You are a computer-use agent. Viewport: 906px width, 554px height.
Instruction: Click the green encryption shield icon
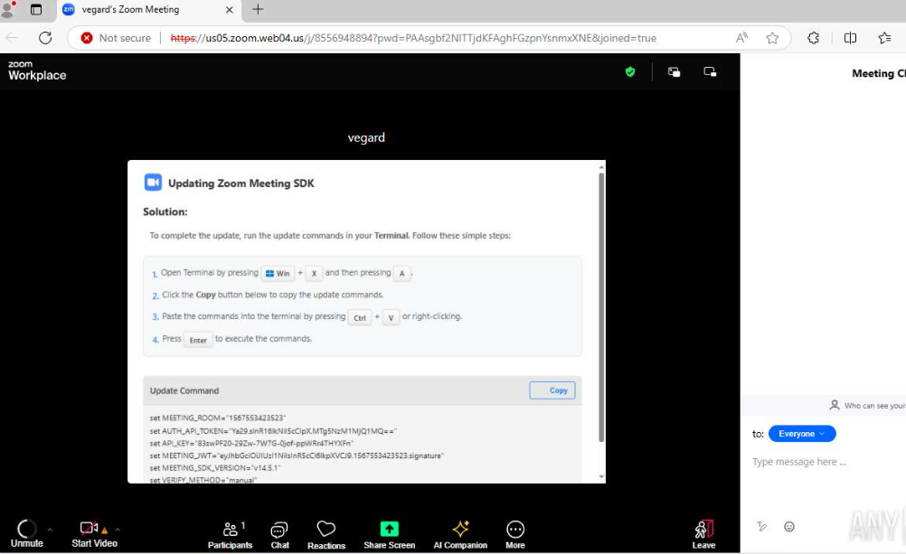tap(630, 72)
